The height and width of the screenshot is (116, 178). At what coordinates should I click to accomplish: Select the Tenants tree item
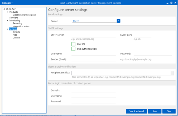tap(16, 32)
